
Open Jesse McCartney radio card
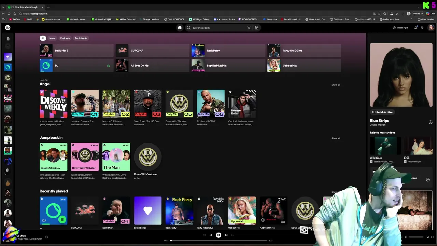53,161
